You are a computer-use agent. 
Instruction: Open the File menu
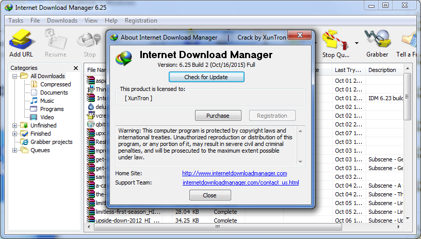pos(35,21)
